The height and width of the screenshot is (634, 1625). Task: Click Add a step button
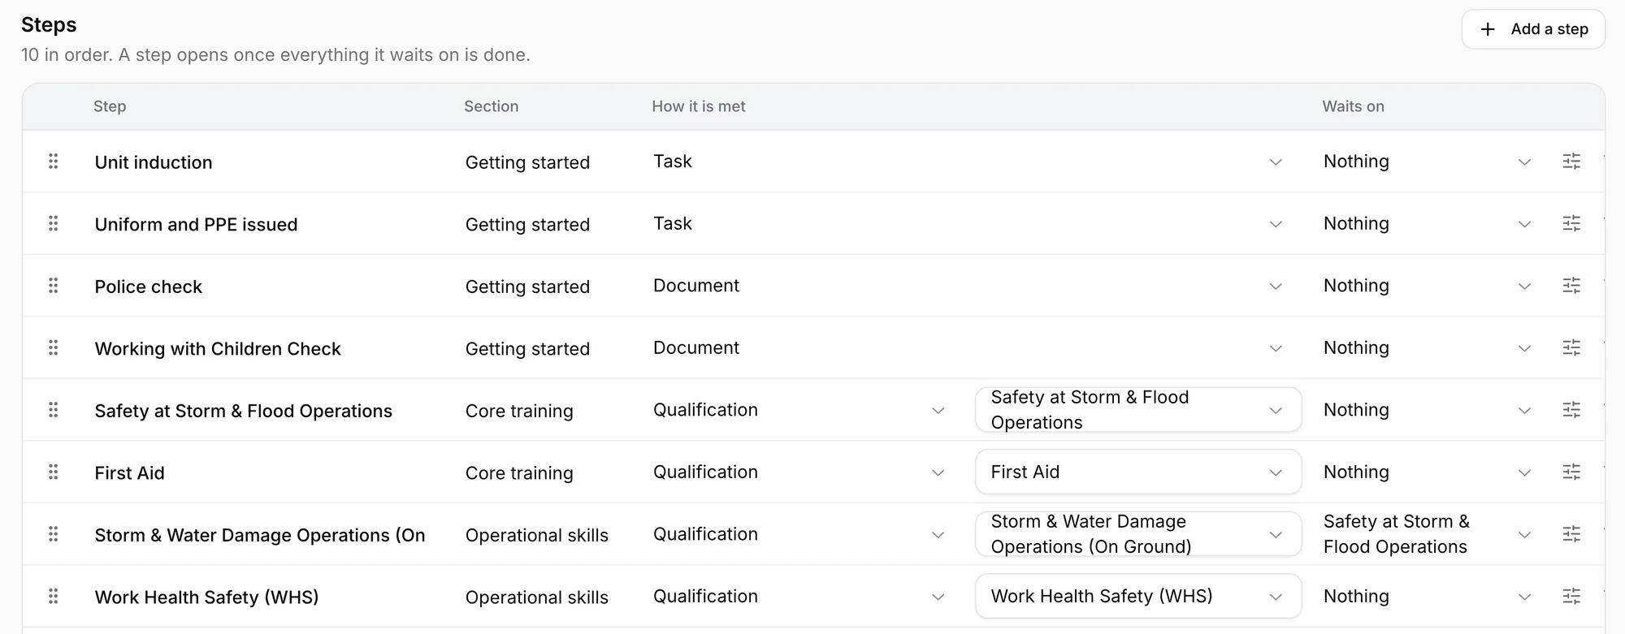1533,29
